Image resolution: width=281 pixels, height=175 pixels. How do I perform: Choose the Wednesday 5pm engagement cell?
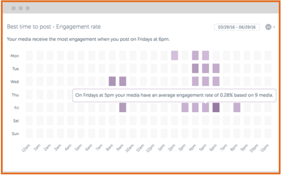click(206, 81)
